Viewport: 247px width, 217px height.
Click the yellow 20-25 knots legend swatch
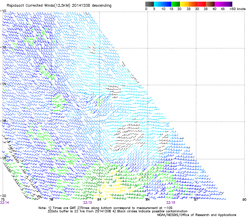184,4
